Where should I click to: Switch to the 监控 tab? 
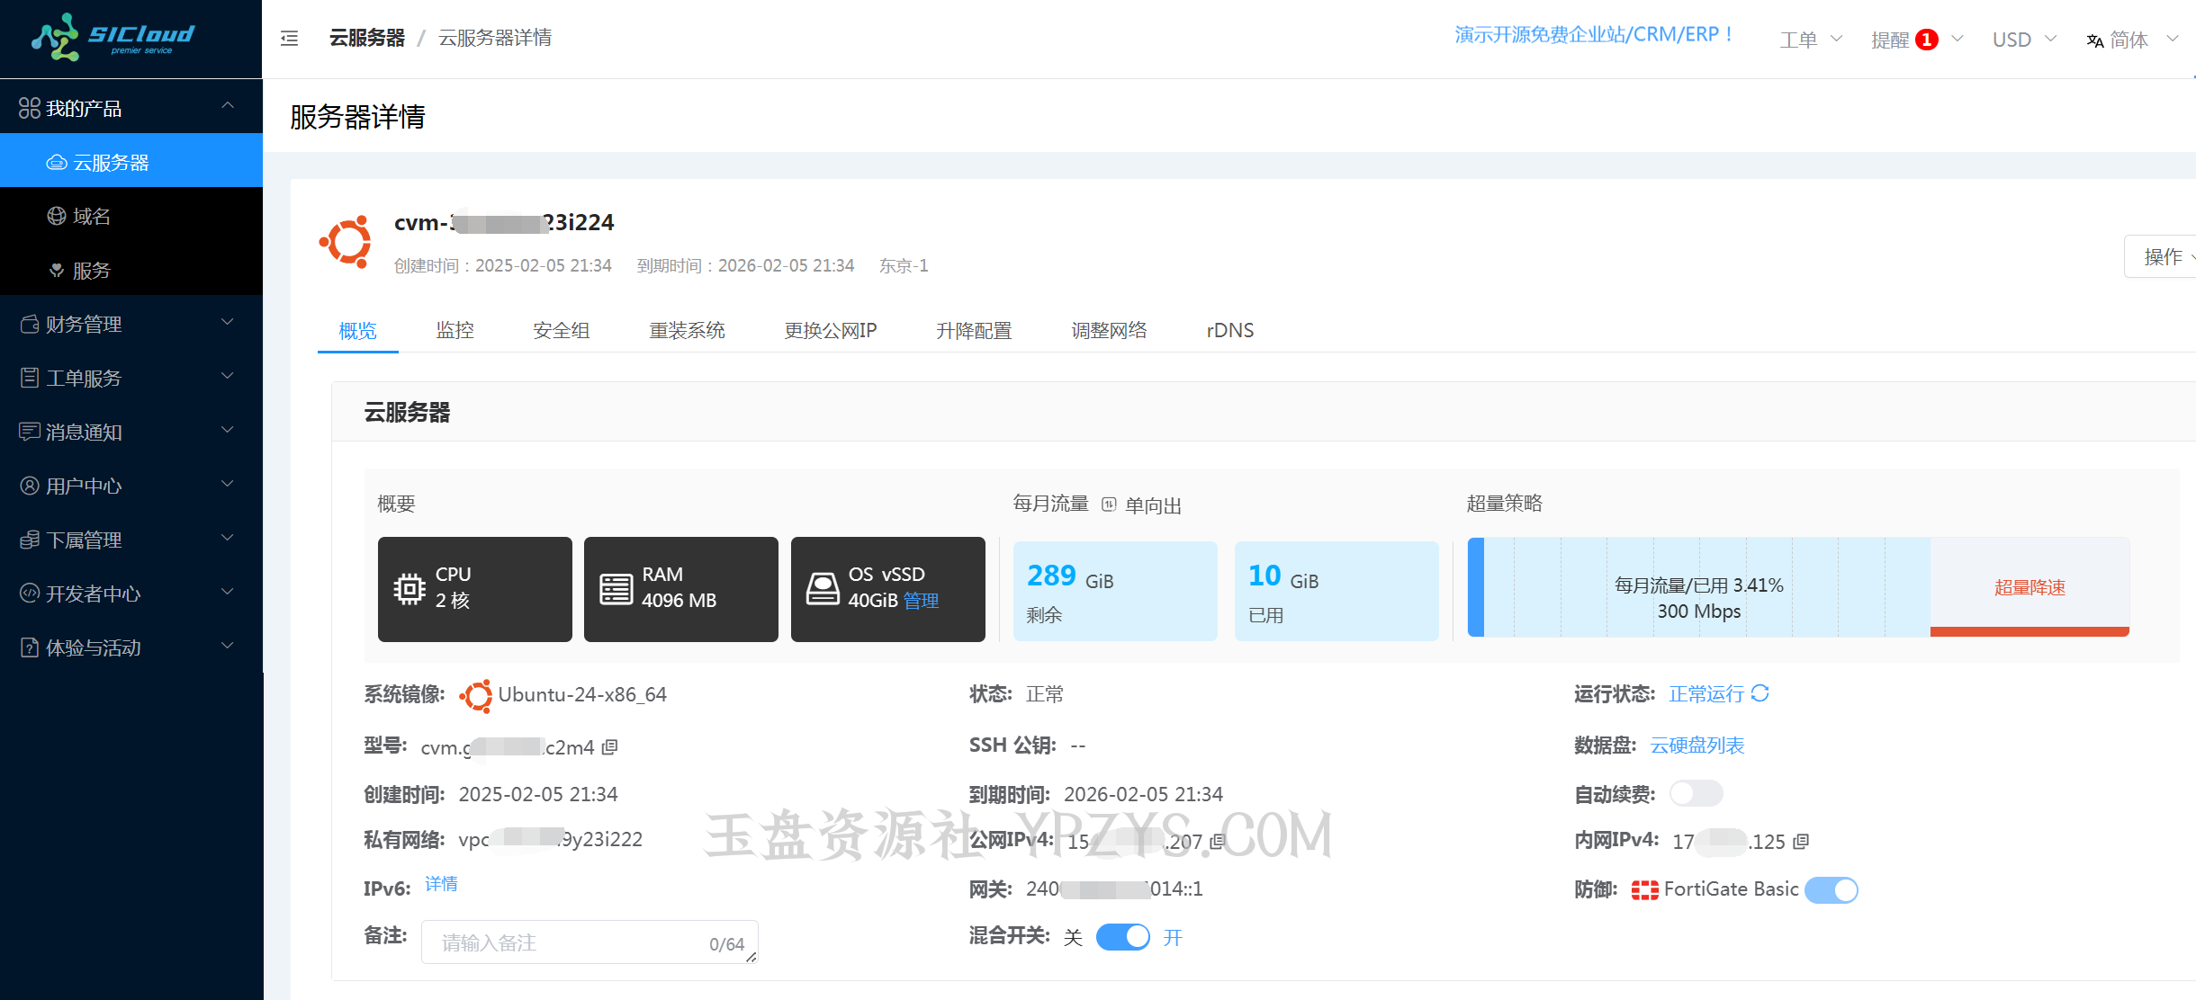coord(454,330)
